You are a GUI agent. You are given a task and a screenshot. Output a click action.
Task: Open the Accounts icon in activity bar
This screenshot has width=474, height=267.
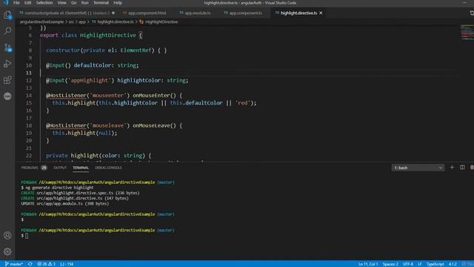7,235
